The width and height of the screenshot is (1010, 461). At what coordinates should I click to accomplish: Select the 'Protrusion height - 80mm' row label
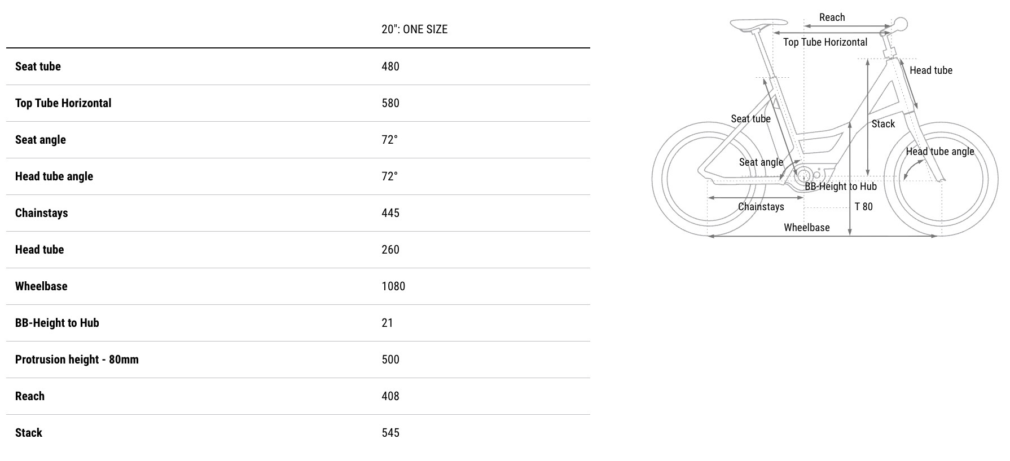point(77,360)
